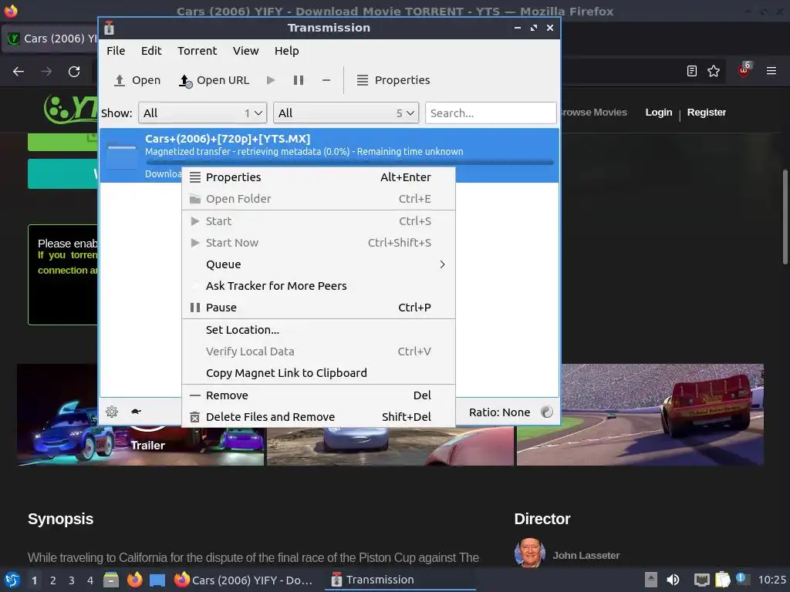Switch to the Cars (2006) Firefox tab
The height and width of the screenshot is (592, 790).
[51, 39]
